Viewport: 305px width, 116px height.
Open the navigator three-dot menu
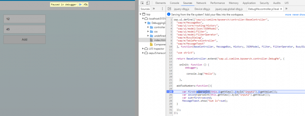[162, 9]
